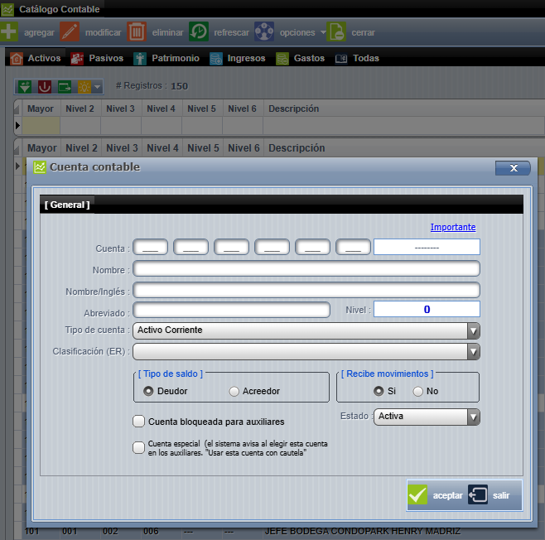Switch to the Patrimonio tab
This screenshot has width=545, height=540.
pyautogui.click(x=166, y=59)
